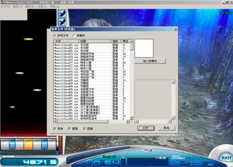233x167 pixels.
Task: Click the 均衡器 equalizer label
Action: [x=161, y=158]
